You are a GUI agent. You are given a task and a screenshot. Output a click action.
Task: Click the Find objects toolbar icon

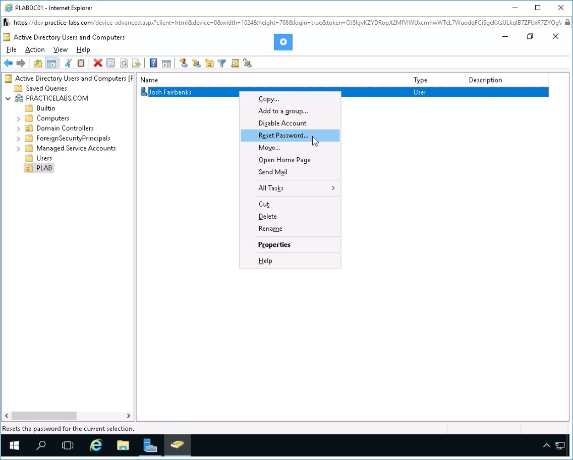pos(235,63)
